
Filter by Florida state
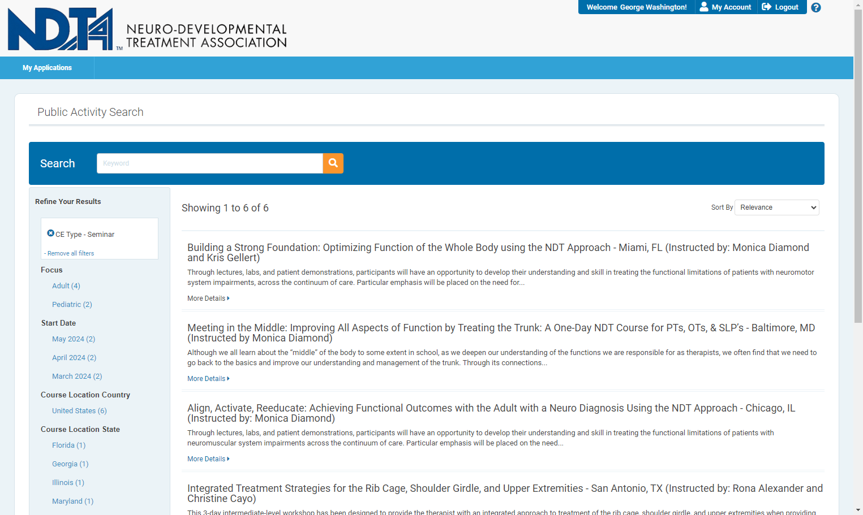click(69, 445)
